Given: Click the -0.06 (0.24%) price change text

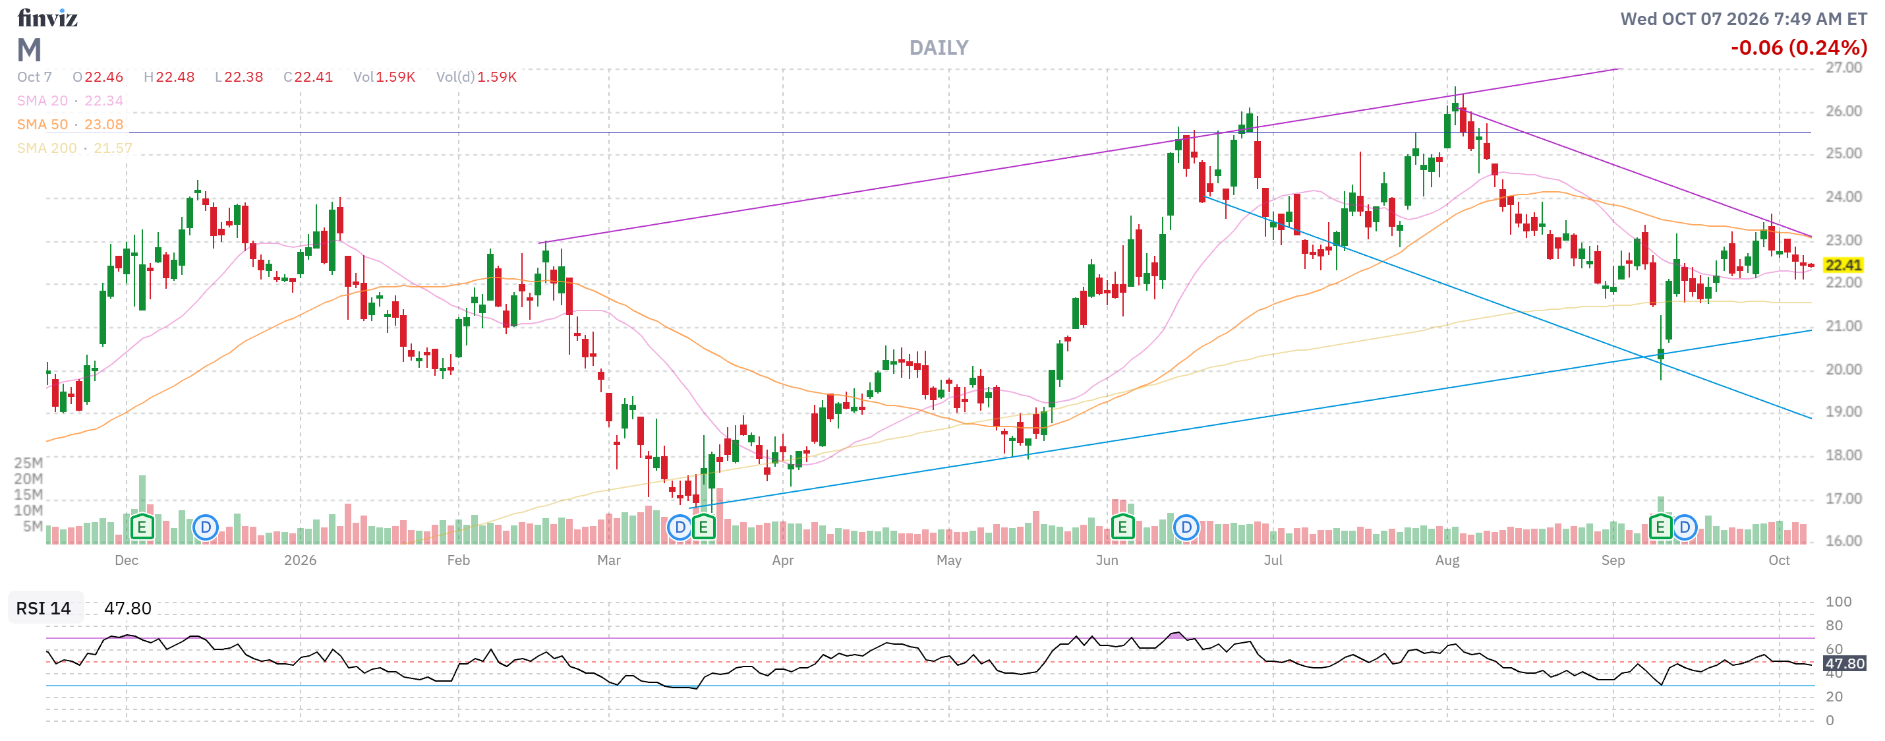Looking at the screenshot, I should coord(1799,47).
